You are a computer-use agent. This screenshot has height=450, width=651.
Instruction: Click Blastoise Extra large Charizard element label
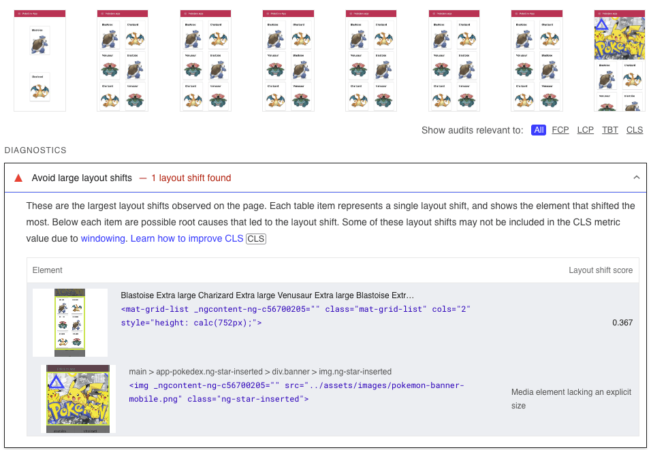tap(268, 295)
